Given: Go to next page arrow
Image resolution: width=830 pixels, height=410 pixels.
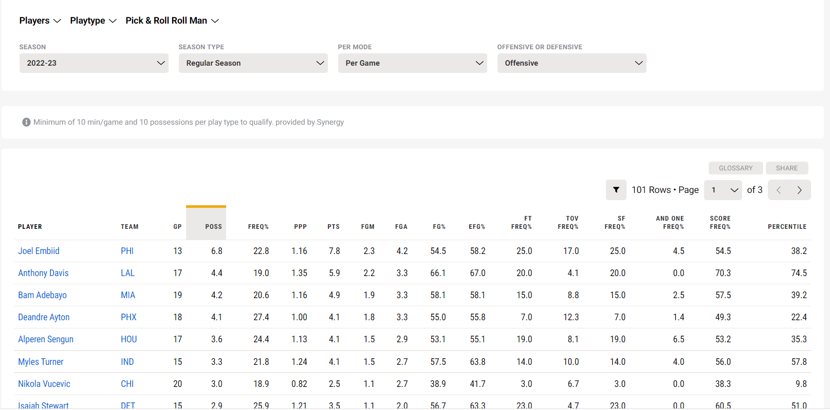Looking at the screenshot, I should [x=800, y=190].
